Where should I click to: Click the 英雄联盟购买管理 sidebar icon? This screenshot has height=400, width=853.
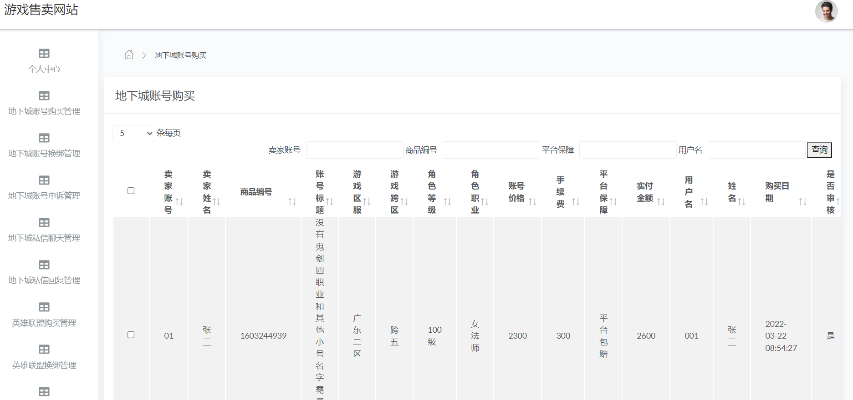tap(44, 307)
